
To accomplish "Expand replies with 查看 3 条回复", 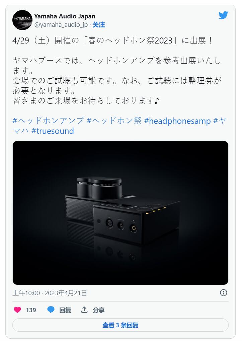I will [x=120, y=325].
